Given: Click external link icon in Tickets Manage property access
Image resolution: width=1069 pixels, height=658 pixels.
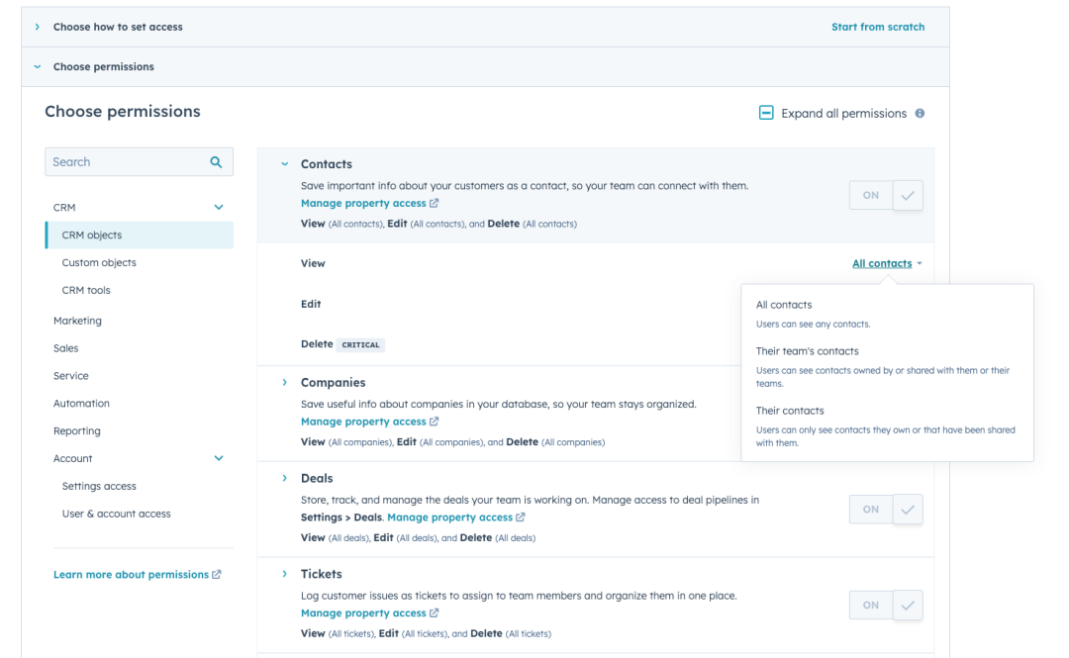Looking at the screenshot, I should click(435, 613).
